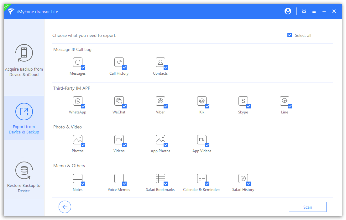Screen dimensions: 346x220
Task: Click the App Photos picture icon
Action: coord(160,140)
